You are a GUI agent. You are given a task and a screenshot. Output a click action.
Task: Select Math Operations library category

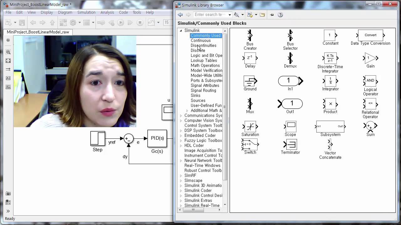205,66
